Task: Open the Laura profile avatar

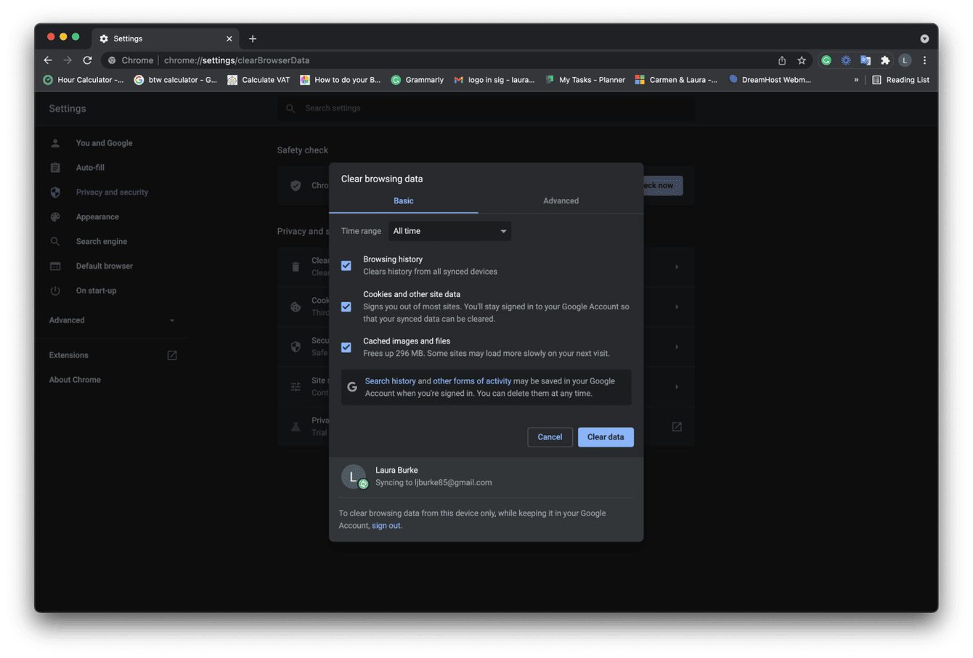Action: point(905,60)
